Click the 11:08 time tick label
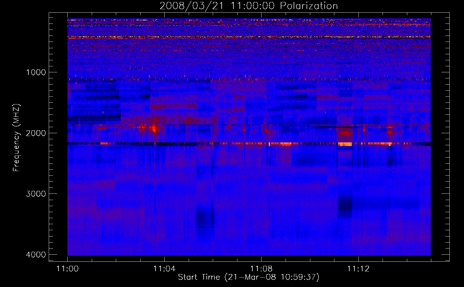The image size is (464, 287). [x=261, y=269]
